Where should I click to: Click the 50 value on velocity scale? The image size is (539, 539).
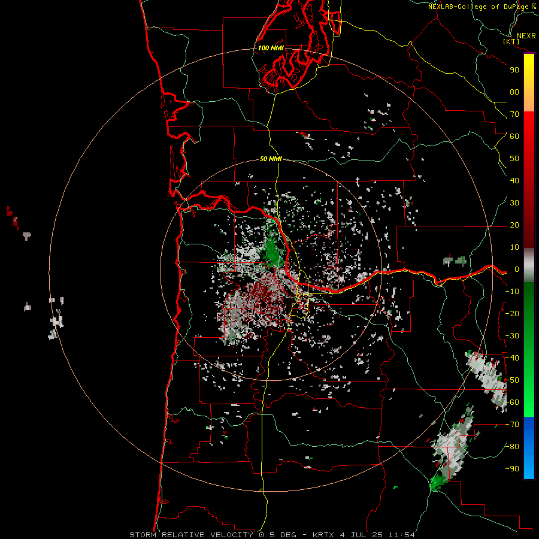tap(514, 159)
